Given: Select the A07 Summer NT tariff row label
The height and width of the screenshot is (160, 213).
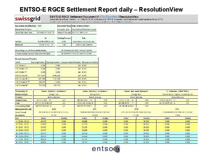Looking at the screenshot, I should 21,85.
